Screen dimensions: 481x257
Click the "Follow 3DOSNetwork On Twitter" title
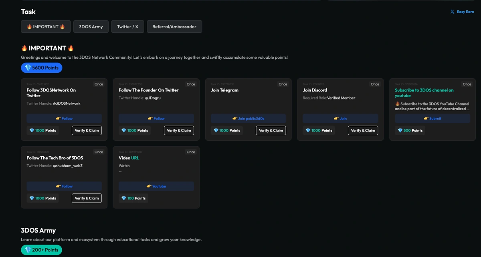51,93
